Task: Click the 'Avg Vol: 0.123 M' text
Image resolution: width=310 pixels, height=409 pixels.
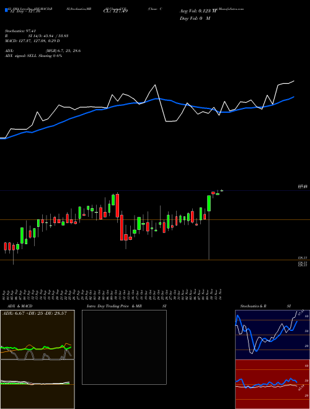Action: (198, 11)
